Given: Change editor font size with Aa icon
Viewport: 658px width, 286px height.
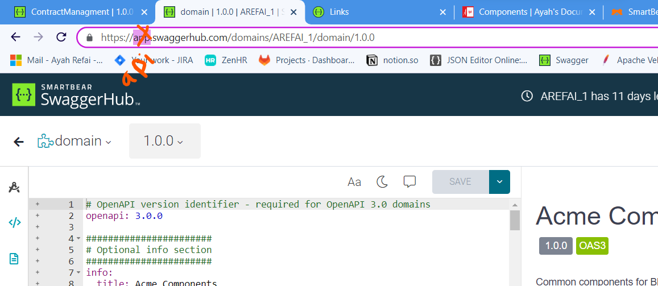Looking at the screenshot, I should point(354,181).
